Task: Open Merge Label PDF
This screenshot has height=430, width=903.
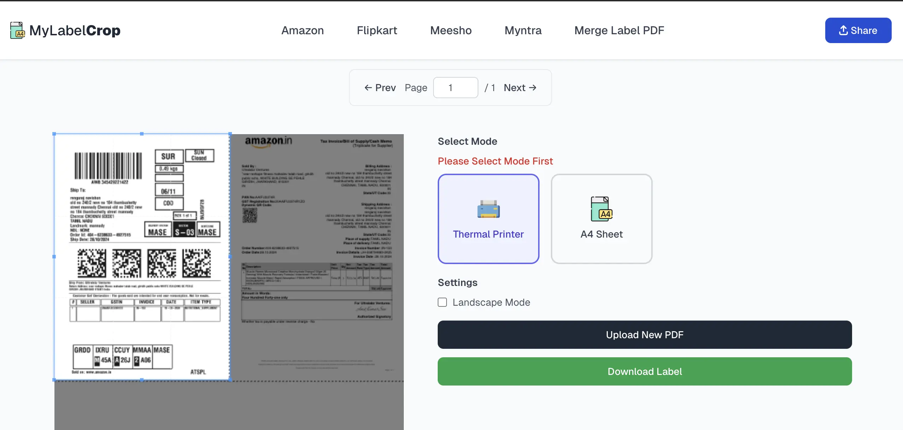Action: (x=619, y=30)
